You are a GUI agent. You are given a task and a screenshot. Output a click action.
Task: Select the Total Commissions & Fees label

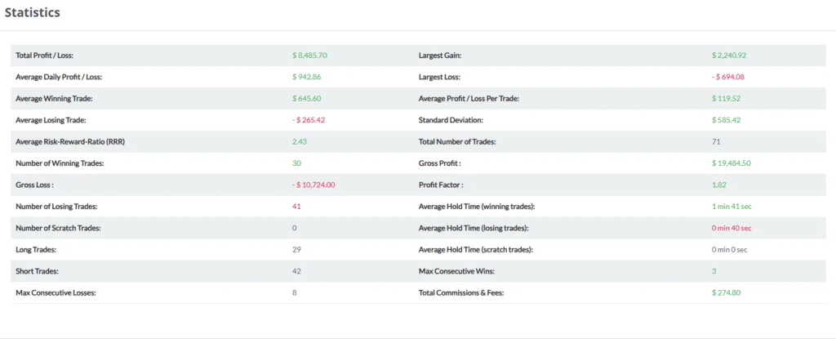(461, 292)
